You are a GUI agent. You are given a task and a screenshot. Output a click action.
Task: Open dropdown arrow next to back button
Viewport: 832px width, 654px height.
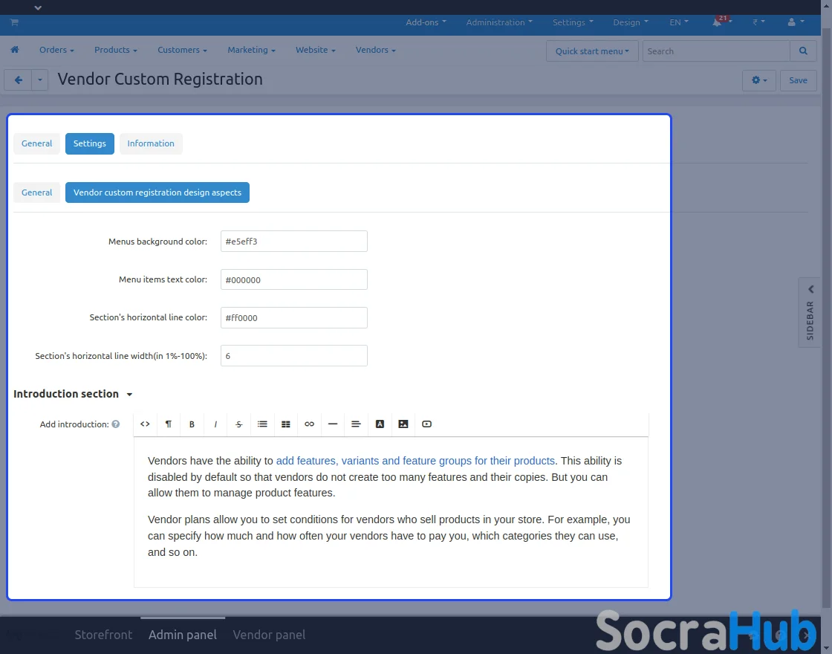[x=40, y=80]
